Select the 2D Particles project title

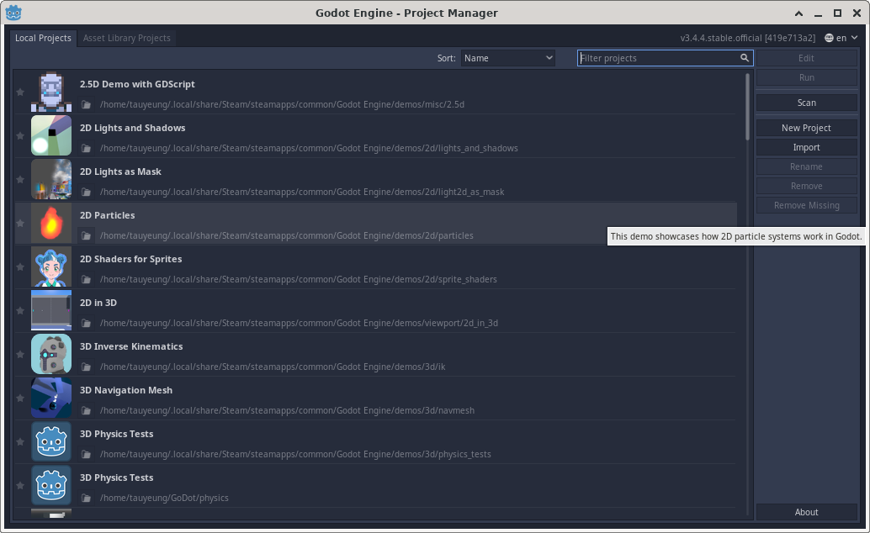coord(107,215)
